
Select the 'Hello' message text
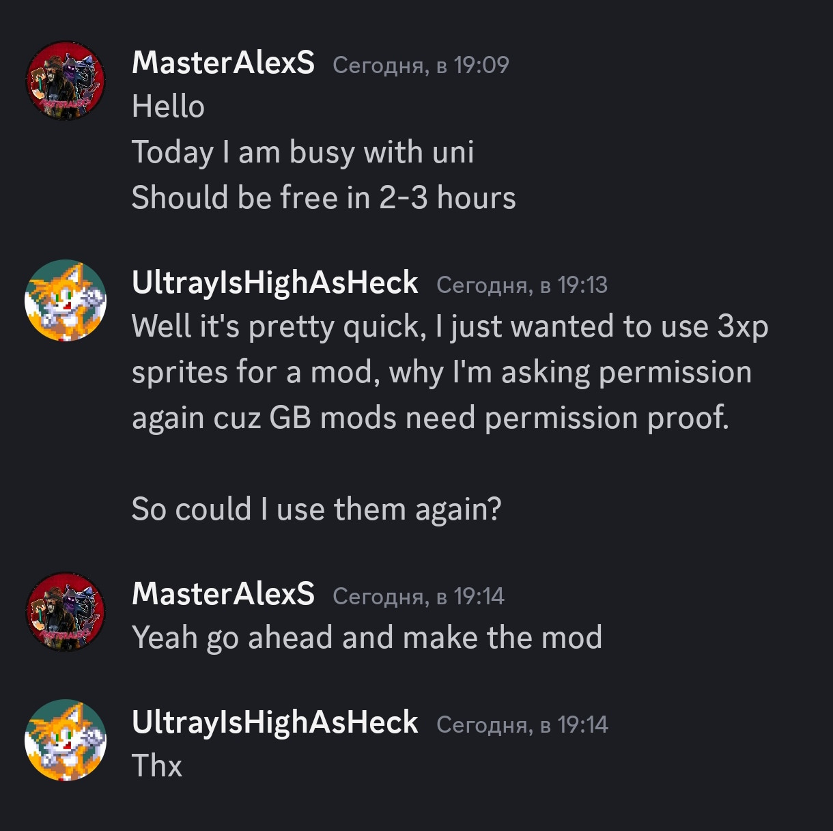pyautogui.click(x=168, y=107)
